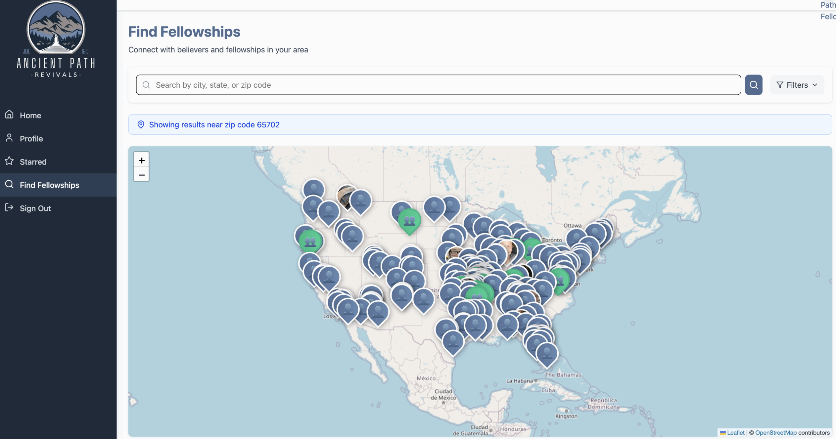Open the Starred list
The height and width of the screenshot is (439, 836).
click(x=33, y=161)
